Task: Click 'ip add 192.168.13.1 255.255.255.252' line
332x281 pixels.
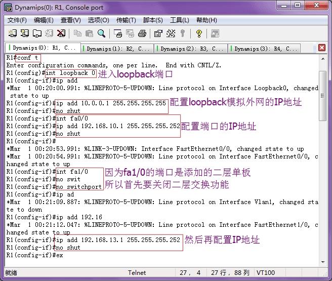Action: click(118, 240)
